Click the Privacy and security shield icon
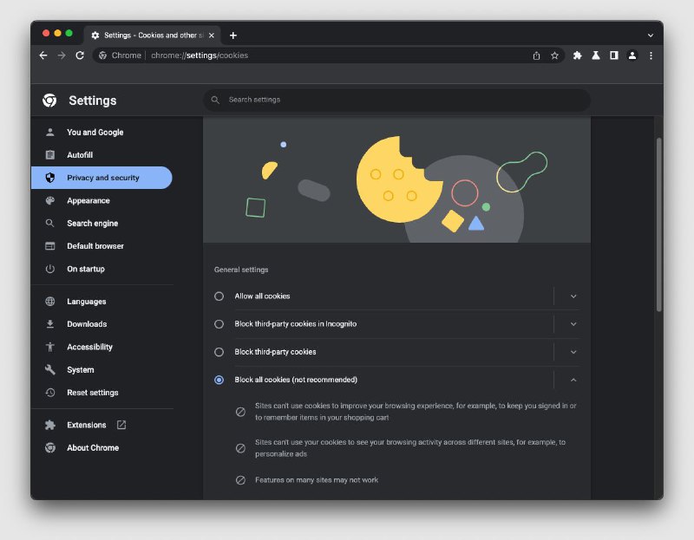 [x=50, y=178]
